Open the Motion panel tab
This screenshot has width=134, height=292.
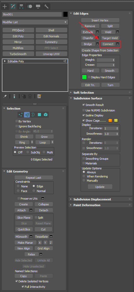tap(30, 7)
